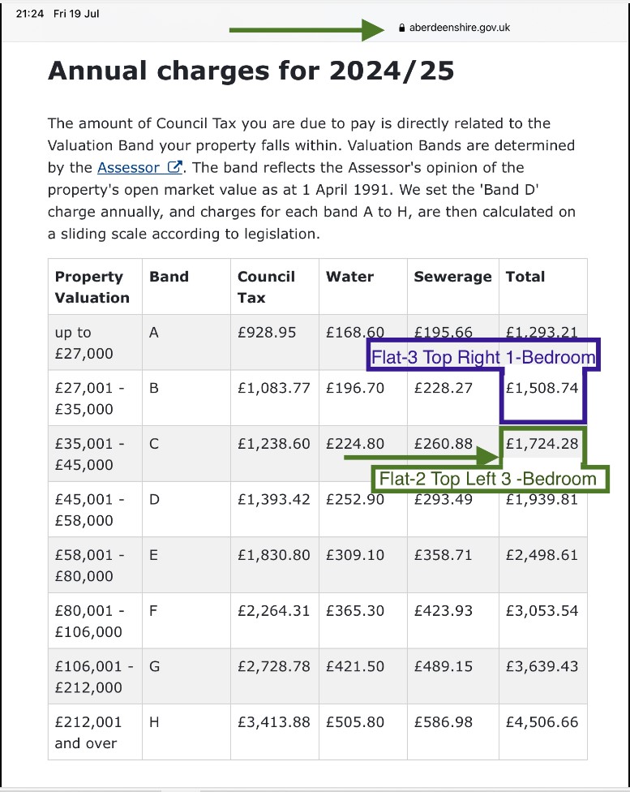Select the Flat-3 Top Right 1-Bedroom label
Viewport: 630px width, 792px height.
[x=483, y=357]
